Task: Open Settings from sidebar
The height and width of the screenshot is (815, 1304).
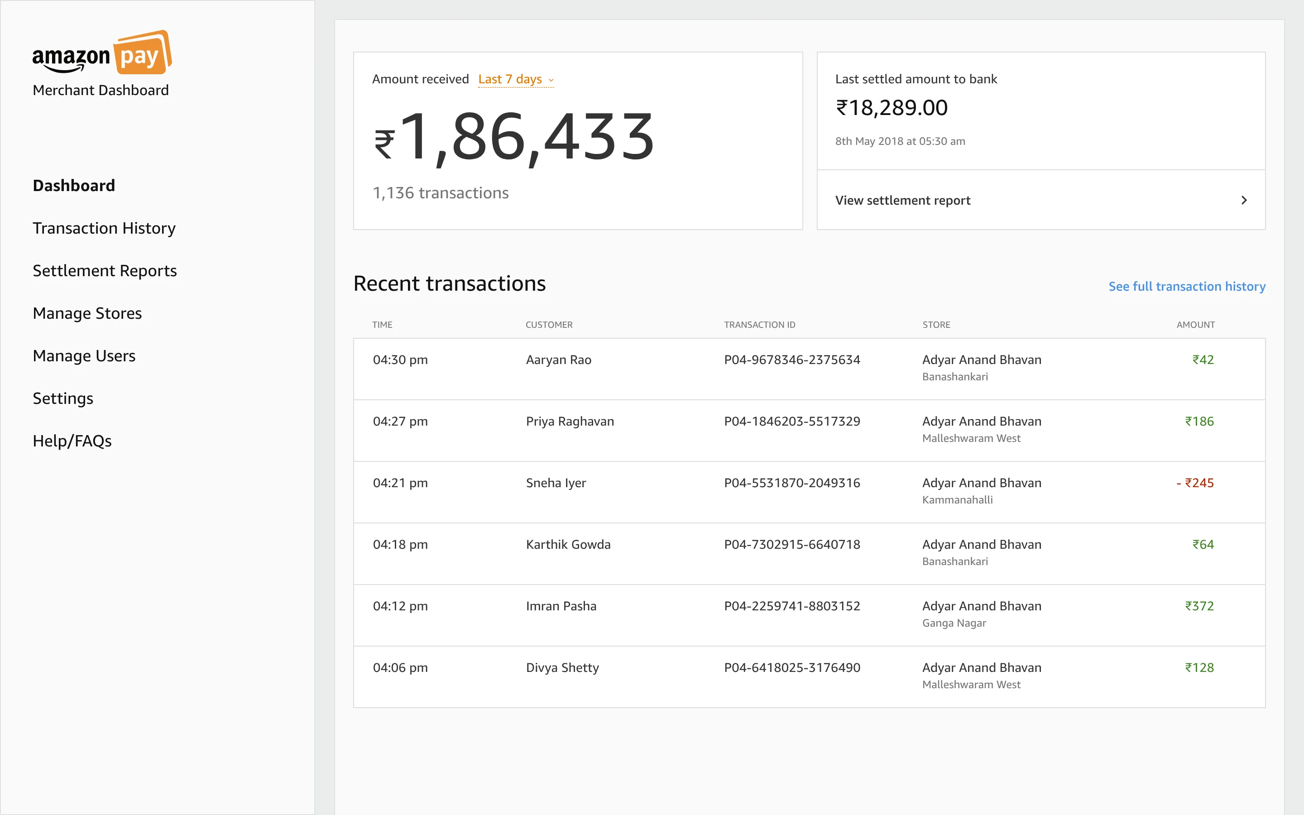Action: click(63, 398)
